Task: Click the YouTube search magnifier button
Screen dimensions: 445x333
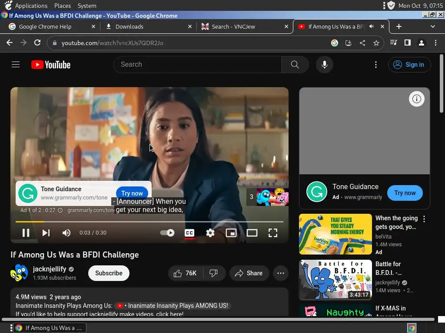Action: [x=295, y=65]
